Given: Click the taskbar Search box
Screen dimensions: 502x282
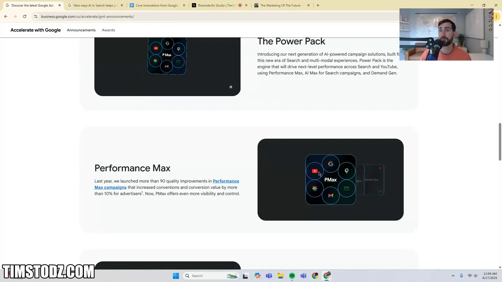Looking at the screenshot, I should (x=211, y=276).
